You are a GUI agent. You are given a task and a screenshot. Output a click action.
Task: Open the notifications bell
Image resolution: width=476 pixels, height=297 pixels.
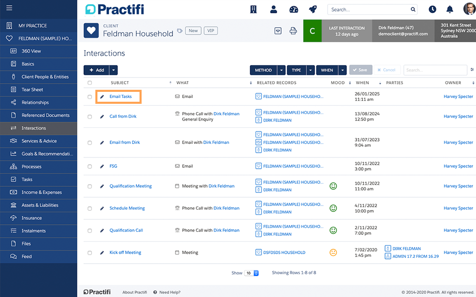pyautogui.click(x=450, y=9)
